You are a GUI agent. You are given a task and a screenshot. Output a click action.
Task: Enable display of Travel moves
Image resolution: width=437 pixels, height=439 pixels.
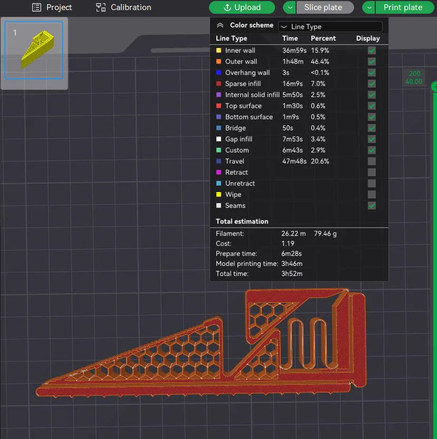[372, 161]
